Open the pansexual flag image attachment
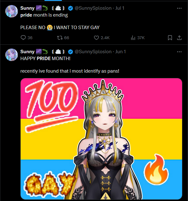This screenshot has height=201, width=188. click(101, 139)
